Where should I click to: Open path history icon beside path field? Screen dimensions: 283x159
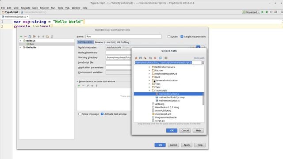click(x=203, y=63)
